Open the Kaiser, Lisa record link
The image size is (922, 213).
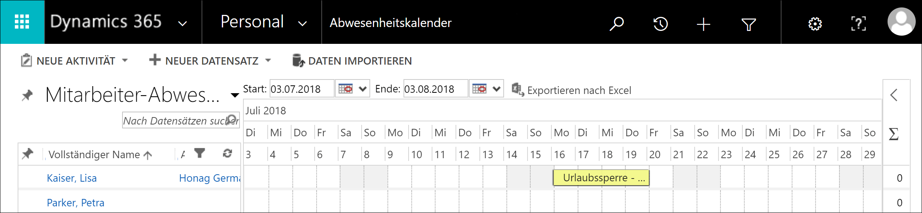pyautogui.click(x=72, y=178)
